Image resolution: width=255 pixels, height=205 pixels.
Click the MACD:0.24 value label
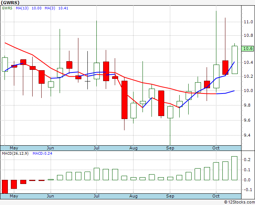[42, 154]
